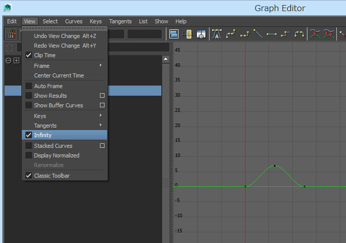Viewport: 346px width, 243px height.
Task: Click the Center Current Time toolbar icon
Action: click(201, 34)
